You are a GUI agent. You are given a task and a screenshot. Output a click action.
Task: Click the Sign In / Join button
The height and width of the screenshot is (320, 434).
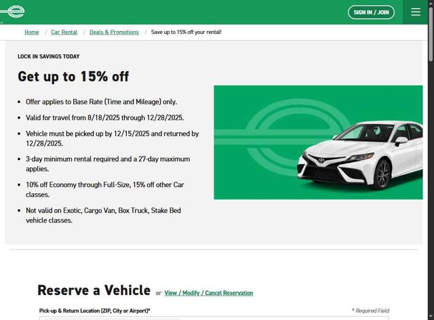[371, 12]
